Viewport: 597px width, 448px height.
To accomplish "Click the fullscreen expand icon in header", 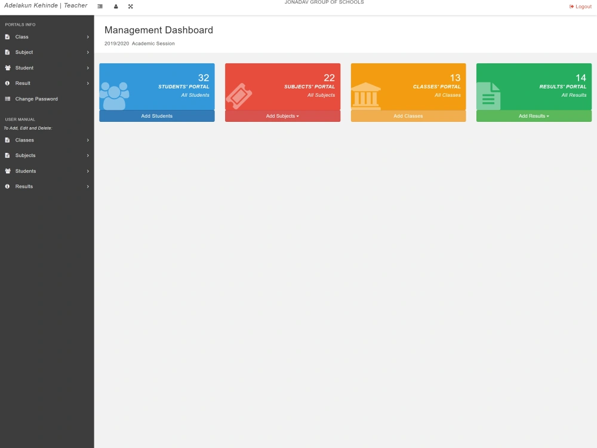I will coord(131,7).
